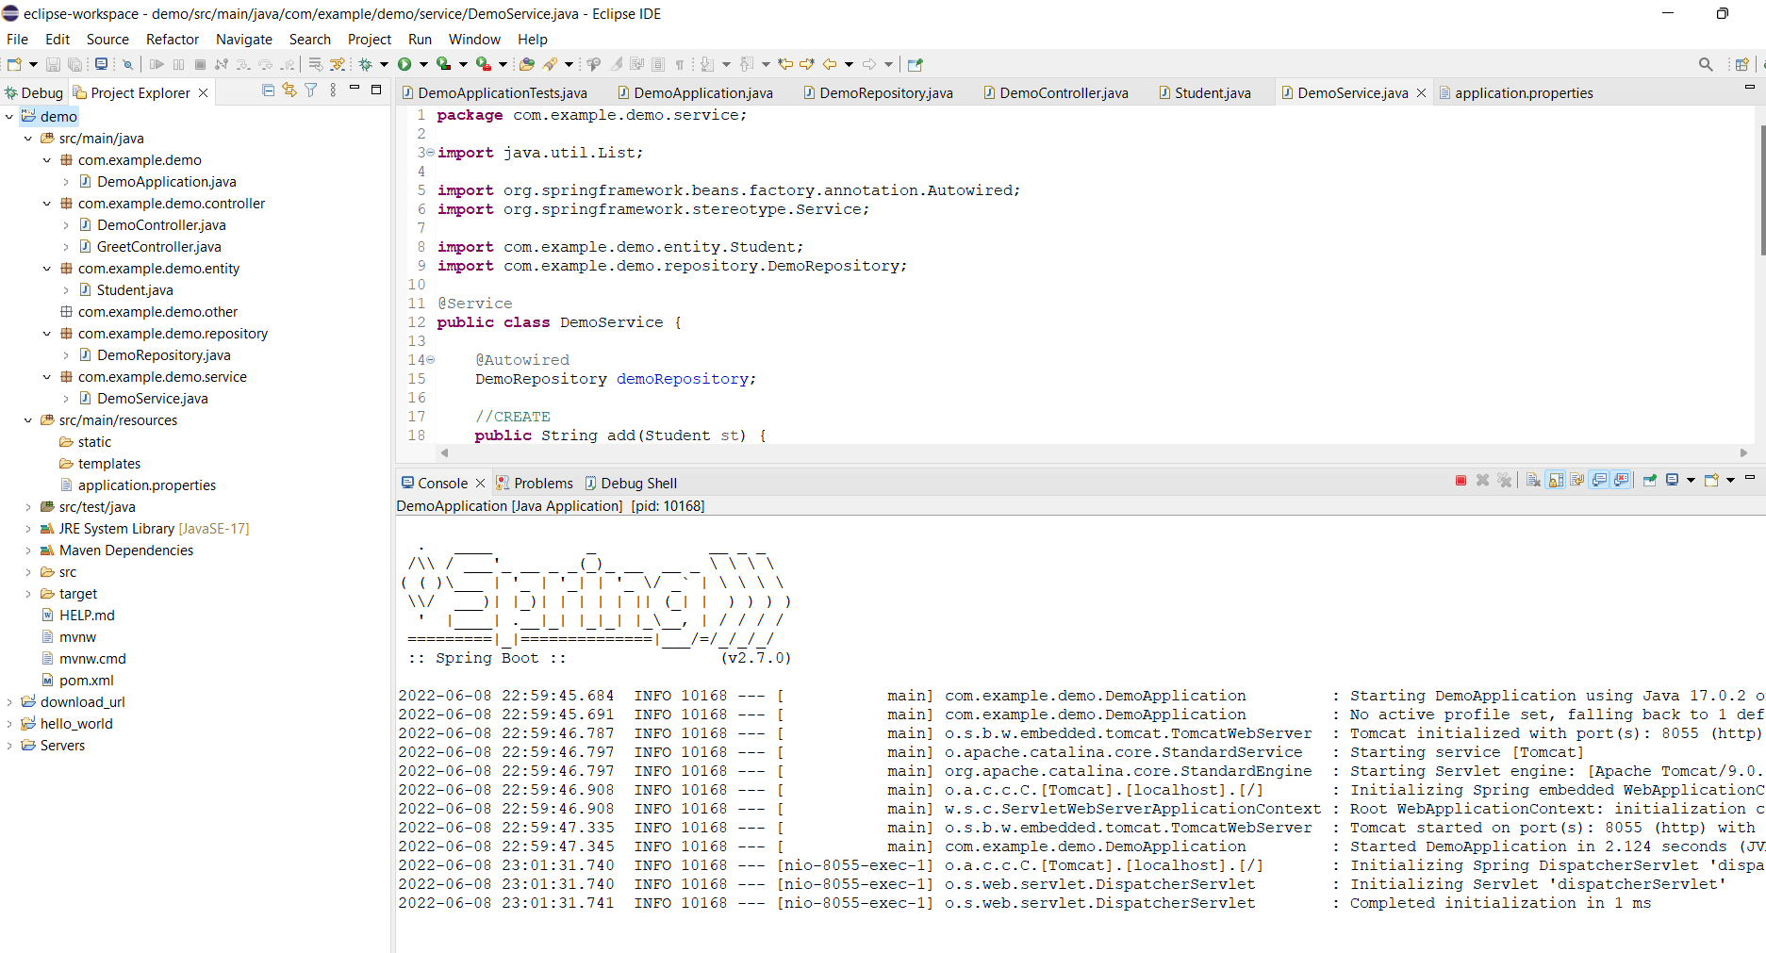
Task: Switch to the application.properties editor tab
Action: 1515,92
